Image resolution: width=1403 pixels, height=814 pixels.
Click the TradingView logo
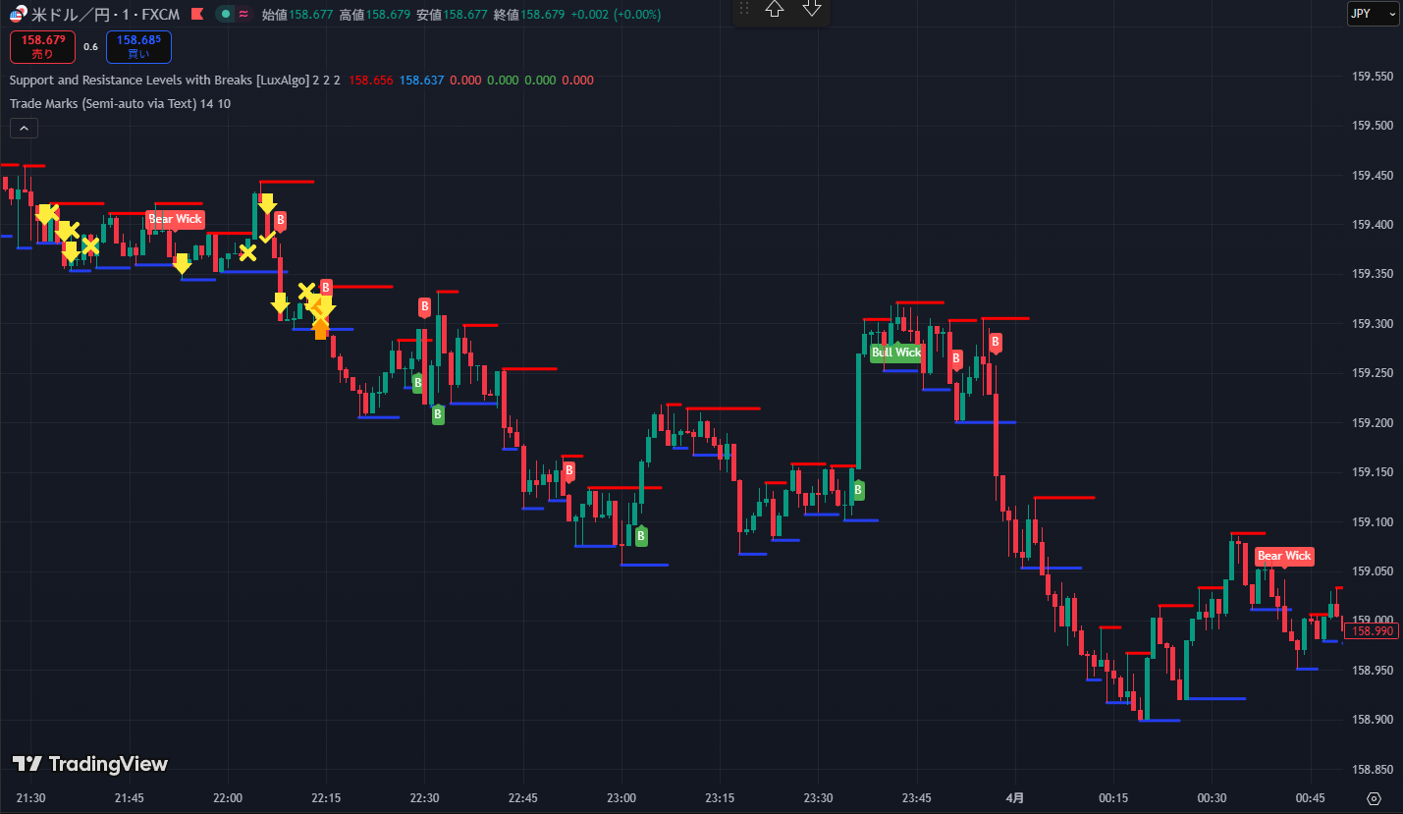[90, 764]
